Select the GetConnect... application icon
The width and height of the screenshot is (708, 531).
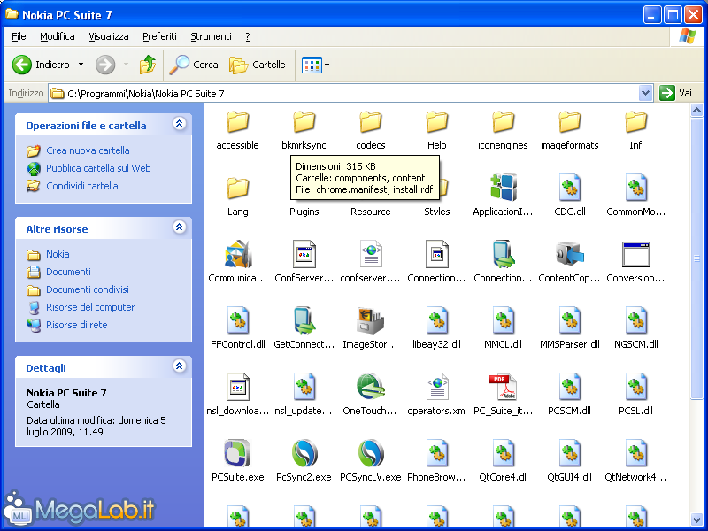click(304, 320)
